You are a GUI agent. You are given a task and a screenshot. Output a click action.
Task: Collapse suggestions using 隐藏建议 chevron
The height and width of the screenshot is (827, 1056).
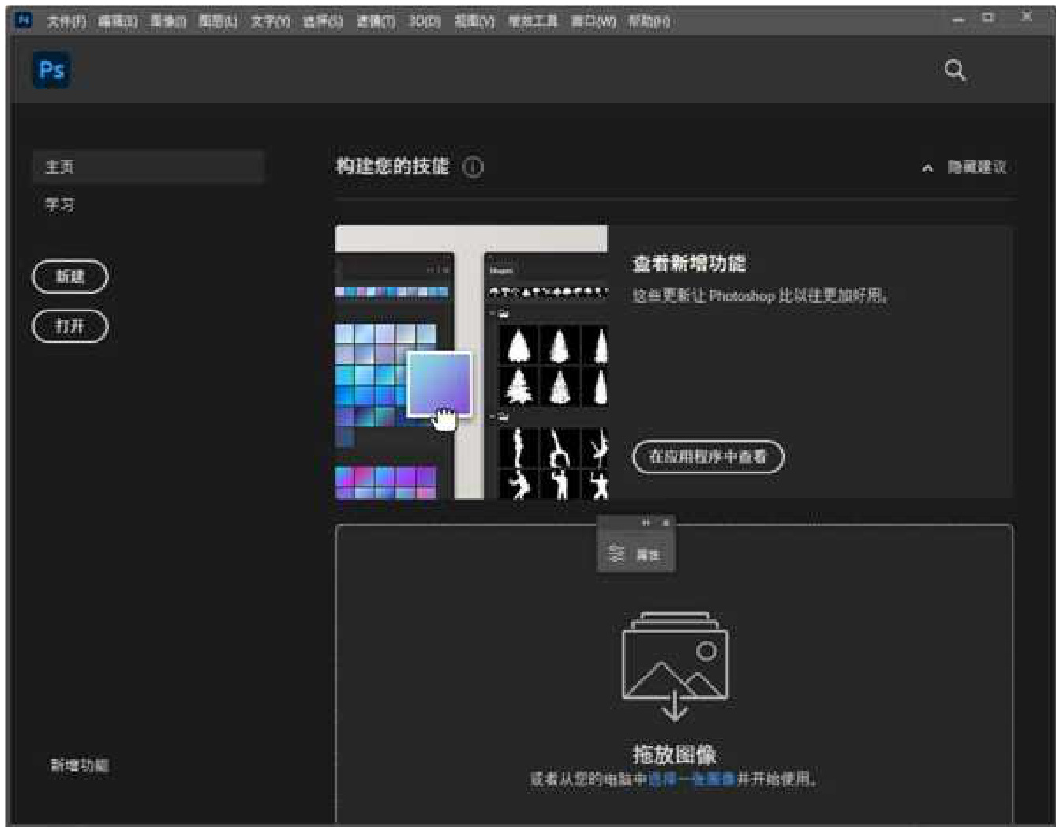click(928, 167)
